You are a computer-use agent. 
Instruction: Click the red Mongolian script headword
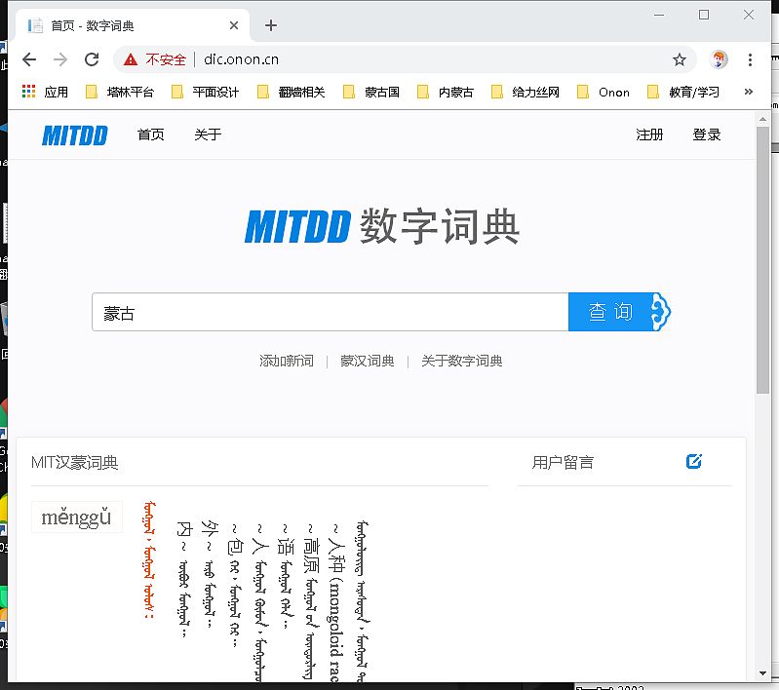click(149, 559)
